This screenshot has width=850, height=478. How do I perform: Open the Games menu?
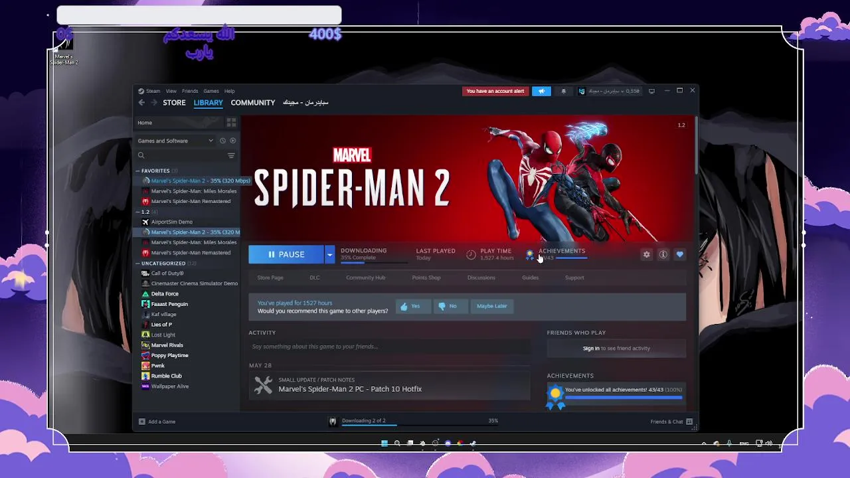pyautogui.click(x=211, y=91)
